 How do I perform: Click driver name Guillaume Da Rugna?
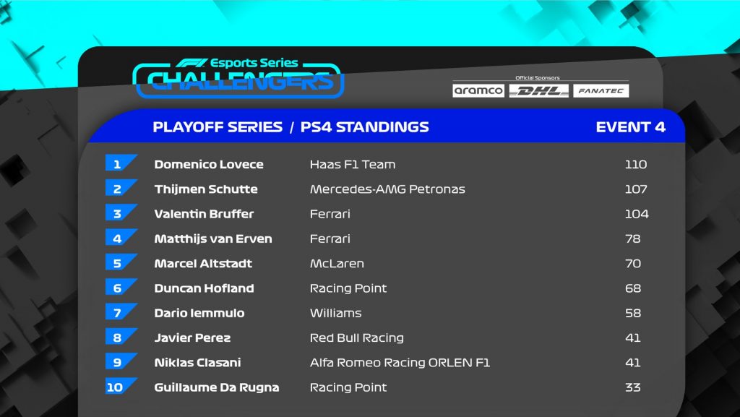point(217,387)
